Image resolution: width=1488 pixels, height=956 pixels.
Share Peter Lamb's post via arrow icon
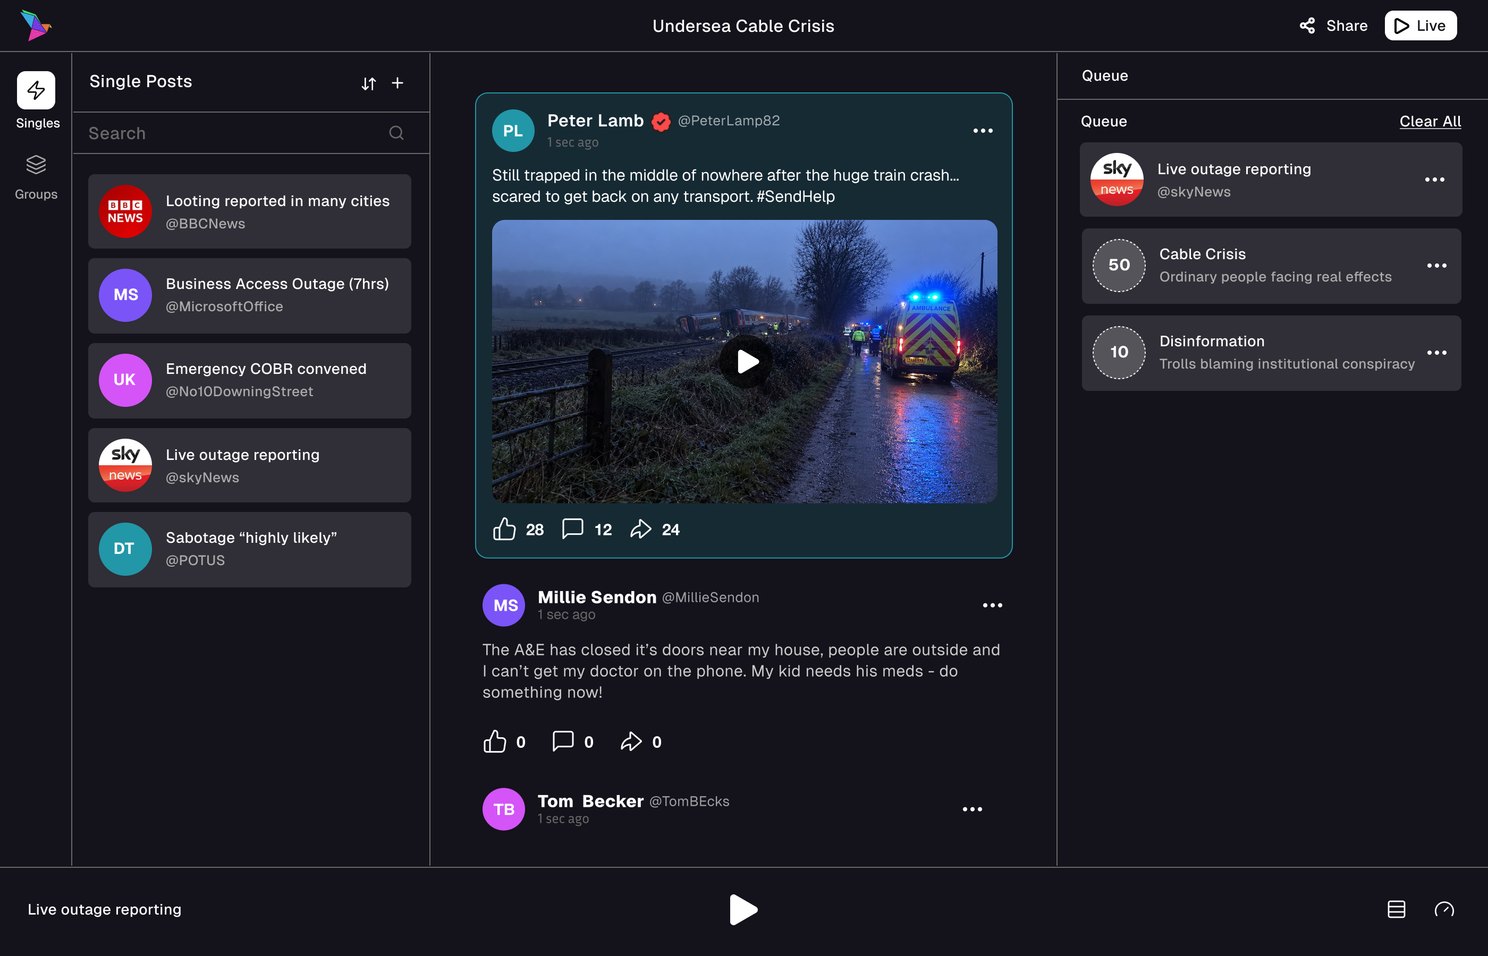641,529
